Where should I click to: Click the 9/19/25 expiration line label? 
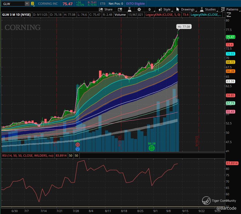coord(197,141)
